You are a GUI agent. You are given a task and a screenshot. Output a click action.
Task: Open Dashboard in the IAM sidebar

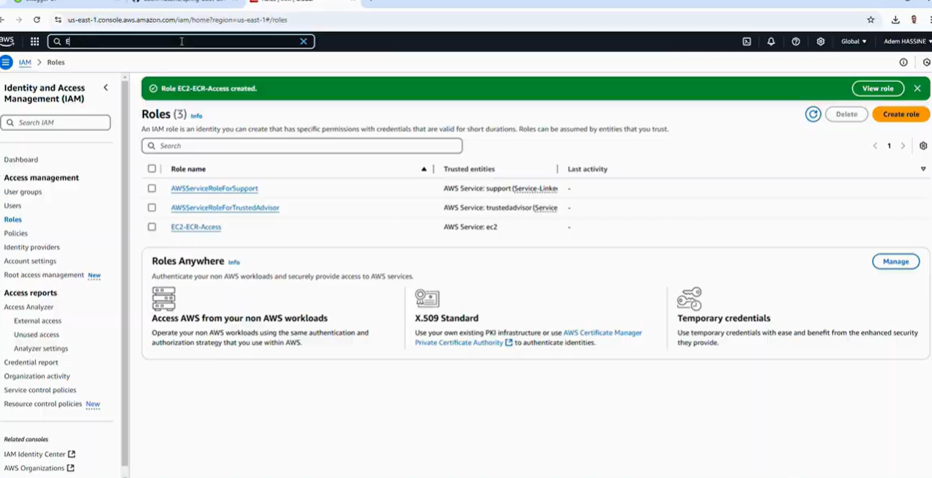tap(21, 160)
